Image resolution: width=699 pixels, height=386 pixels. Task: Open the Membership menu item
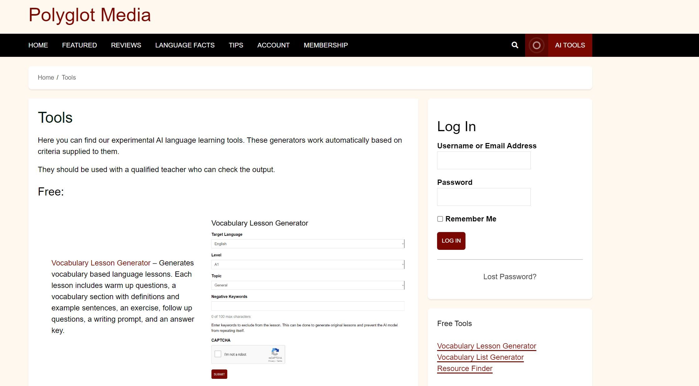(x=326, y=45)
